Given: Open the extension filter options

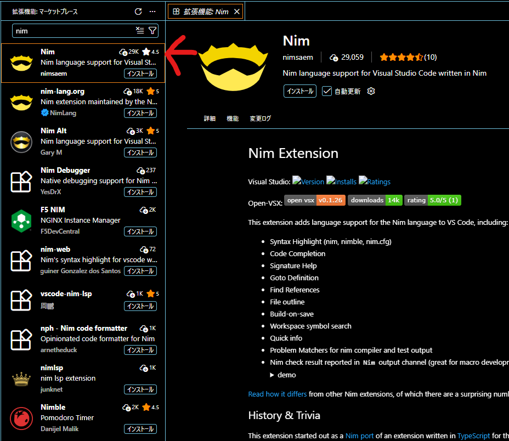Looking at the screenshot, I should (152, 31).
